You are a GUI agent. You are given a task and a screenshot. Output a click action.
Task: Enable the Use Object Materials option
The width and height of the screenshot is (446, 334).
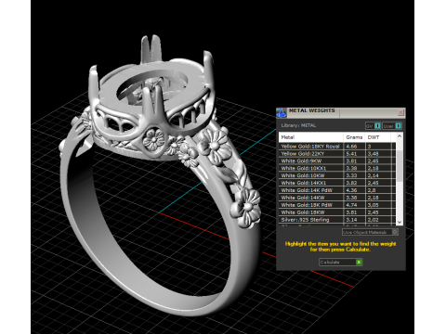(370, 232)
